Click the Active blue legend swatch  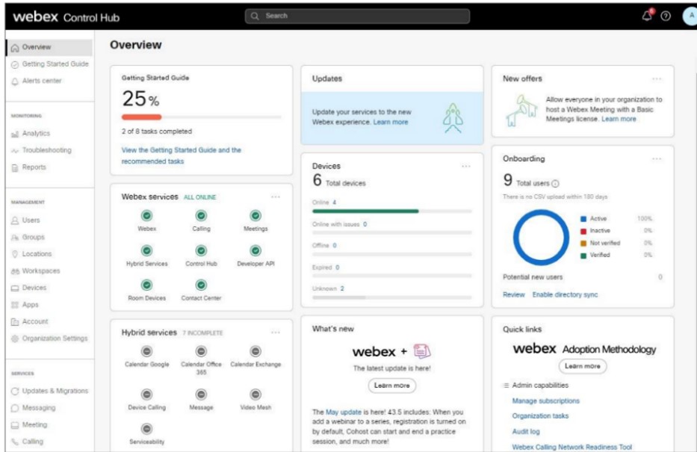click(583, 219)
